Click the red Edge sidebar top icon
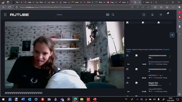 point(179,12)
